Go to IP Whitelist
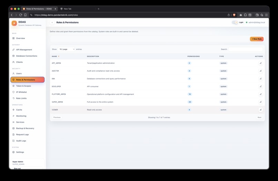 coord(28,92)
